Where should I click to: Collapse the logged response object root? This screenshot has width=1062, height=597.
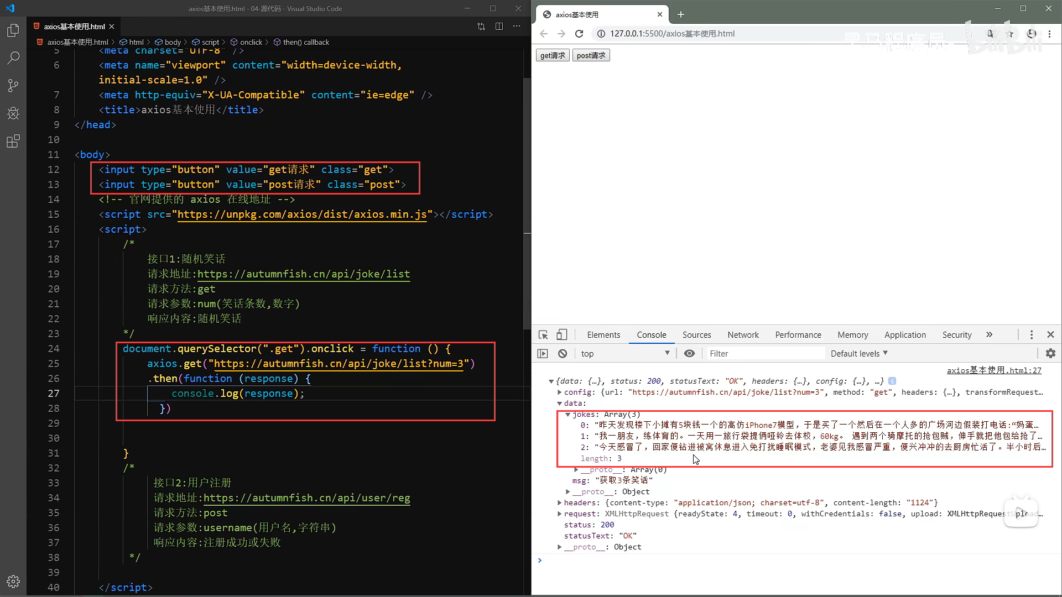551,381
